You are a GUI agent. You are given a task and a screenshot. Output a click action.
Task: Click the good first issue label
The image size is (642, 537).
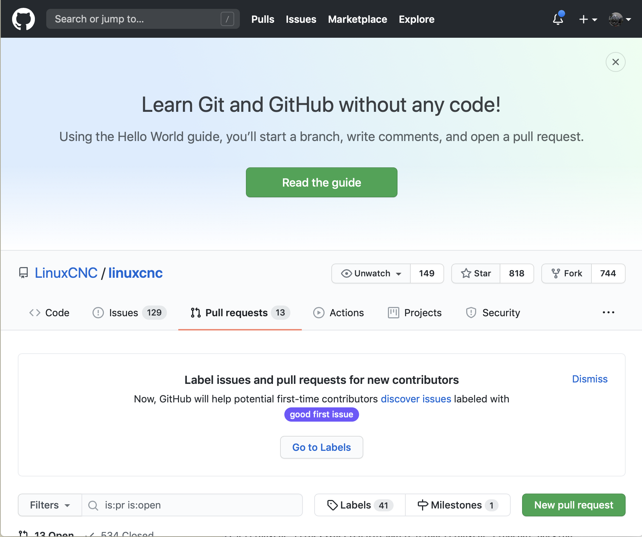321,415
